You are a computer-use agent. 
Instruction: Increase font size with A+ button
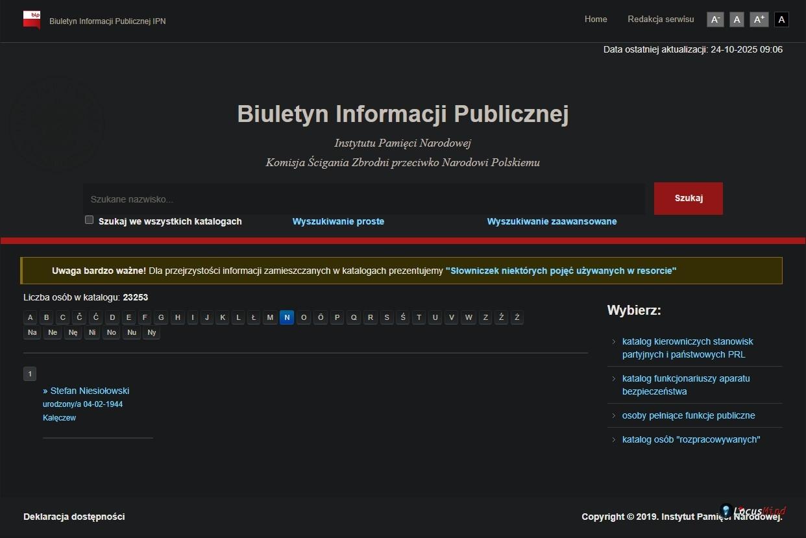click(759, 19)
